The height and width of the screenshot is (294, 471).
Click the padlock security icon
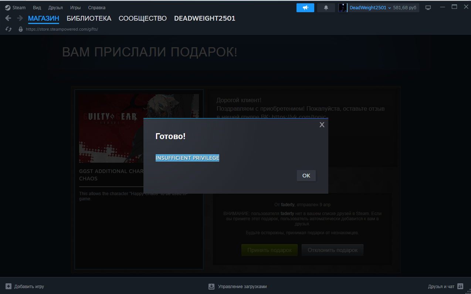(21, 29)
